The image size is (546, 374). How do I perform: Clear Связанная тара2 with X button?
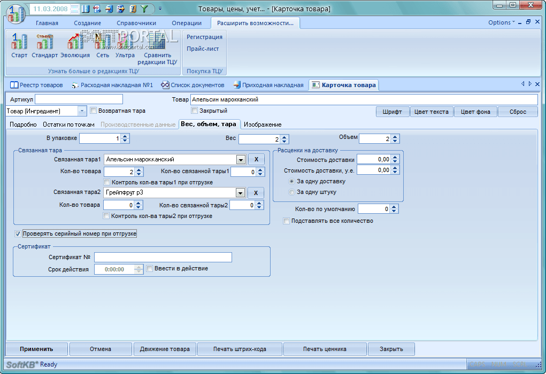(x=256, y=193)
